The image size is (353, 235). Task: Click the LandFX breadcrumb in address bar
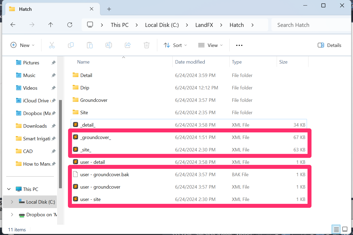point(204,25)
